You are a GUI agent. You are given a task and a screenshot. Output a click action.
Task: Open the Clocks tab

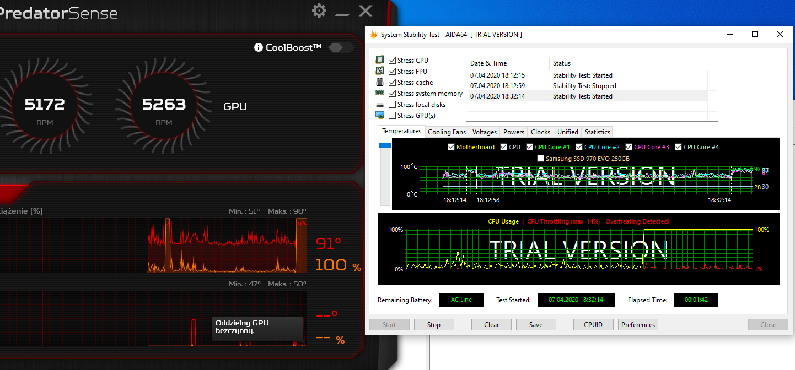pyautogui.click(x=540, y=132)
